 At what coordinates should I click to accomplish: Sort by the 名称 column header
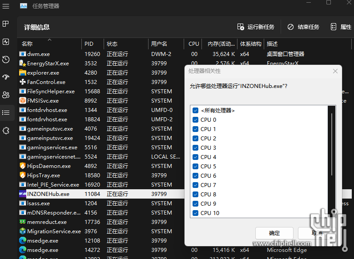click(x=49, y=44)
